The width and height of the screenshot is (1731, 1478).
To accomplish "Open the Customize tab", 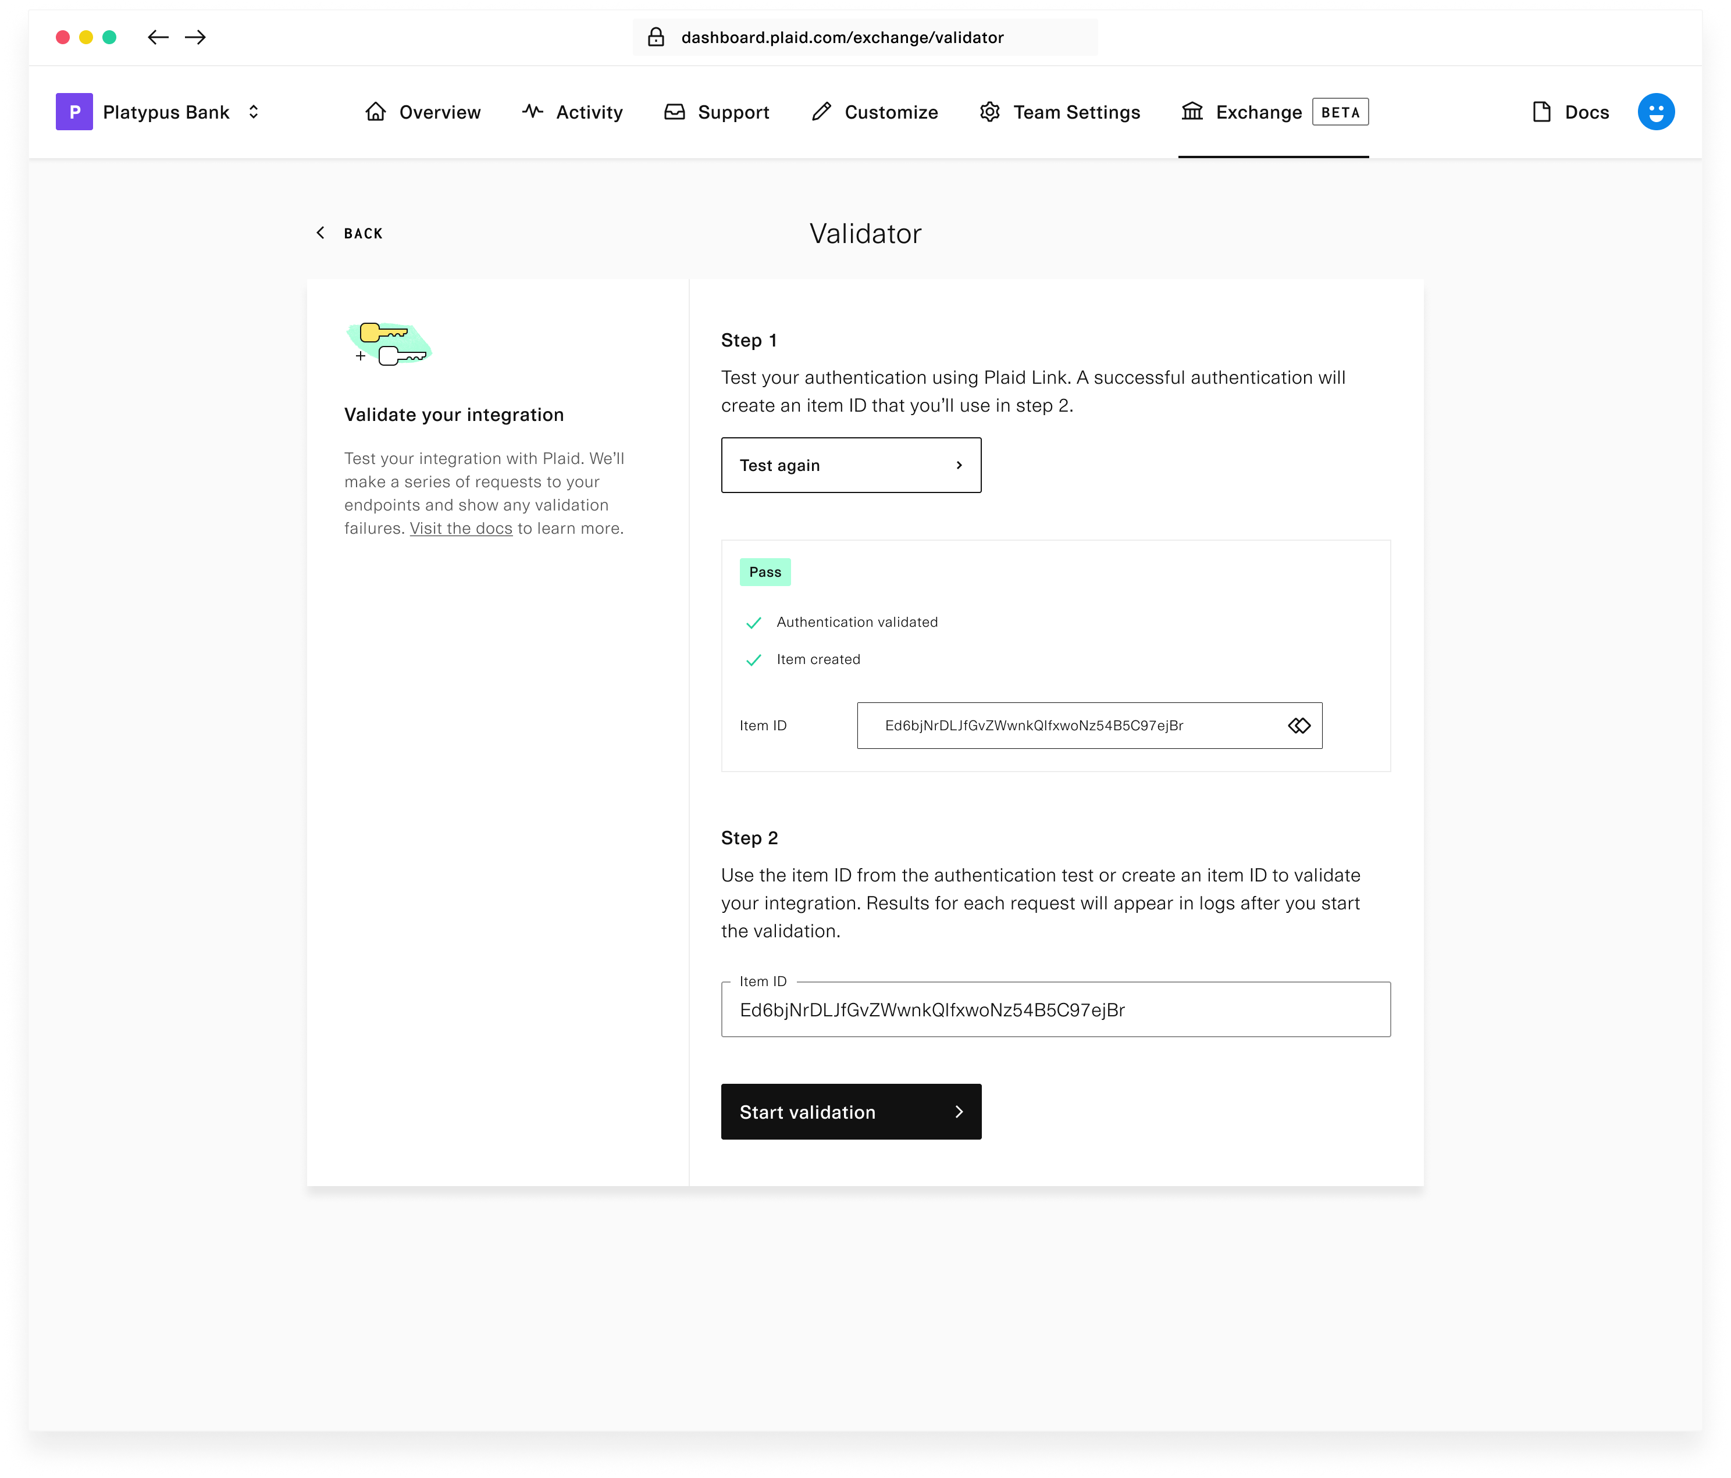I will (x=875, y=112).
